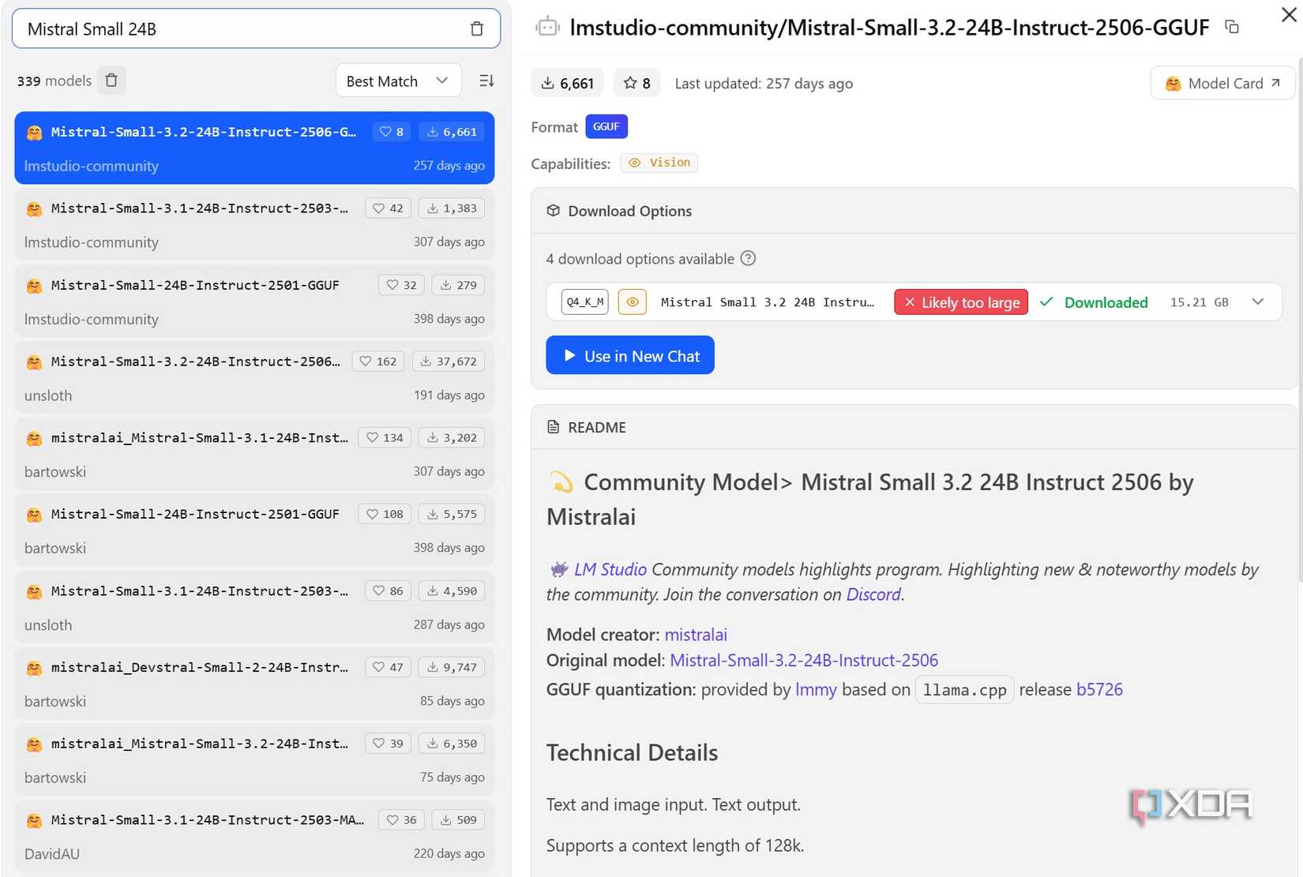Open the Discord link in README
This screenshot has width=1303, height=877.
(873, 594)
